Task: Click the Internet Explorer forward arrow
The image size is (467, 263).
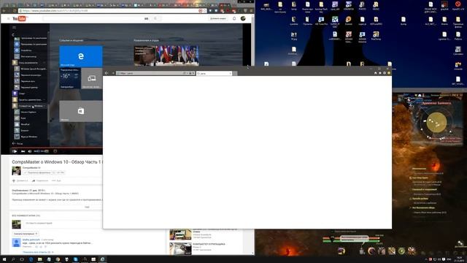Action: click(113, 73)
